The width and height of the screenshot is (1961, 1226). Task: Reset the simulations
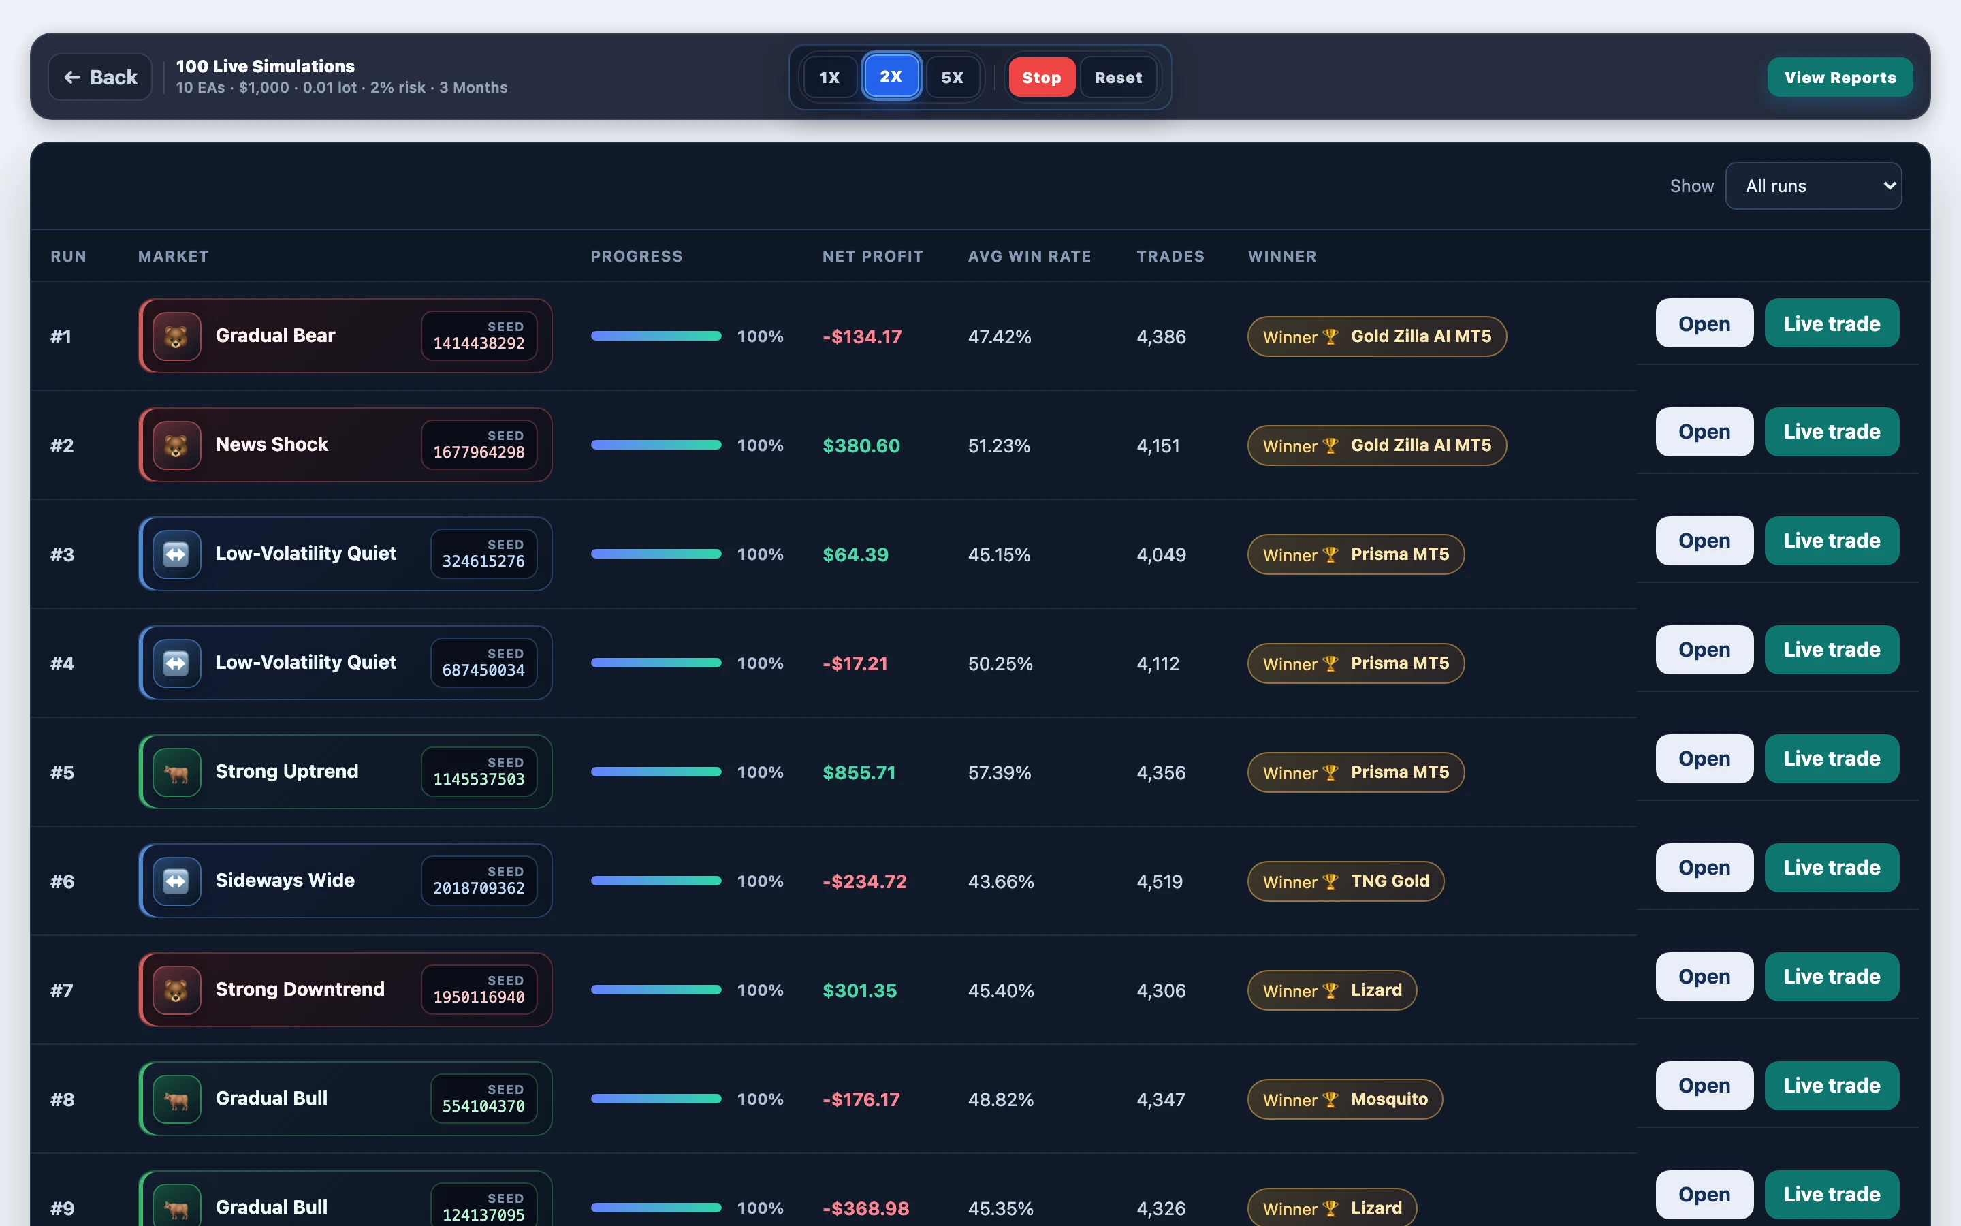(1118, 77)
